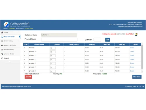Click the M.R.P (Rs) column header
Screen dimensions: 146x110
[x=107, y=45]
